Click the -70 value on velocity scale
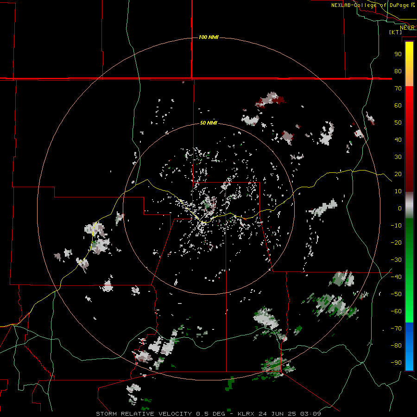417x417 pixels. (396, 329)
